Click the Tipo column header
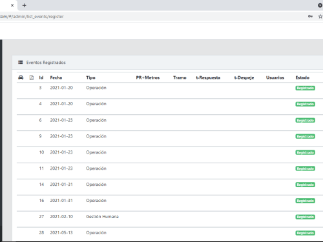 pyautogui.click(x=90, y=77)
